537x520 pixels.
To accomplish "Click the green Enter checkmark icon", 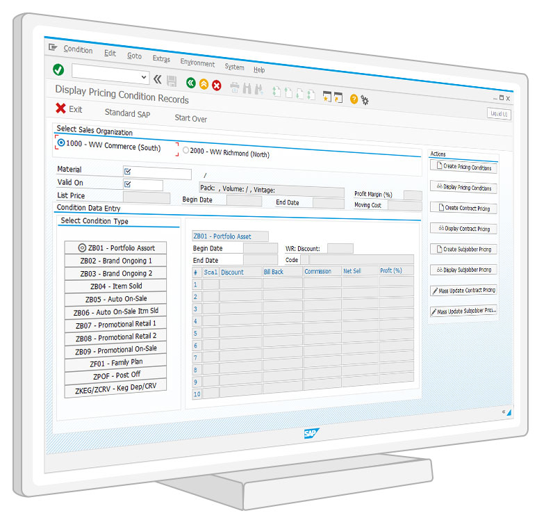I will [58, 70].
